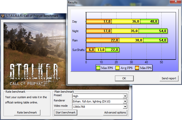Viewport: 182px width, 120px height.
Task: Click the Night row label in chart
Action: 75,31
